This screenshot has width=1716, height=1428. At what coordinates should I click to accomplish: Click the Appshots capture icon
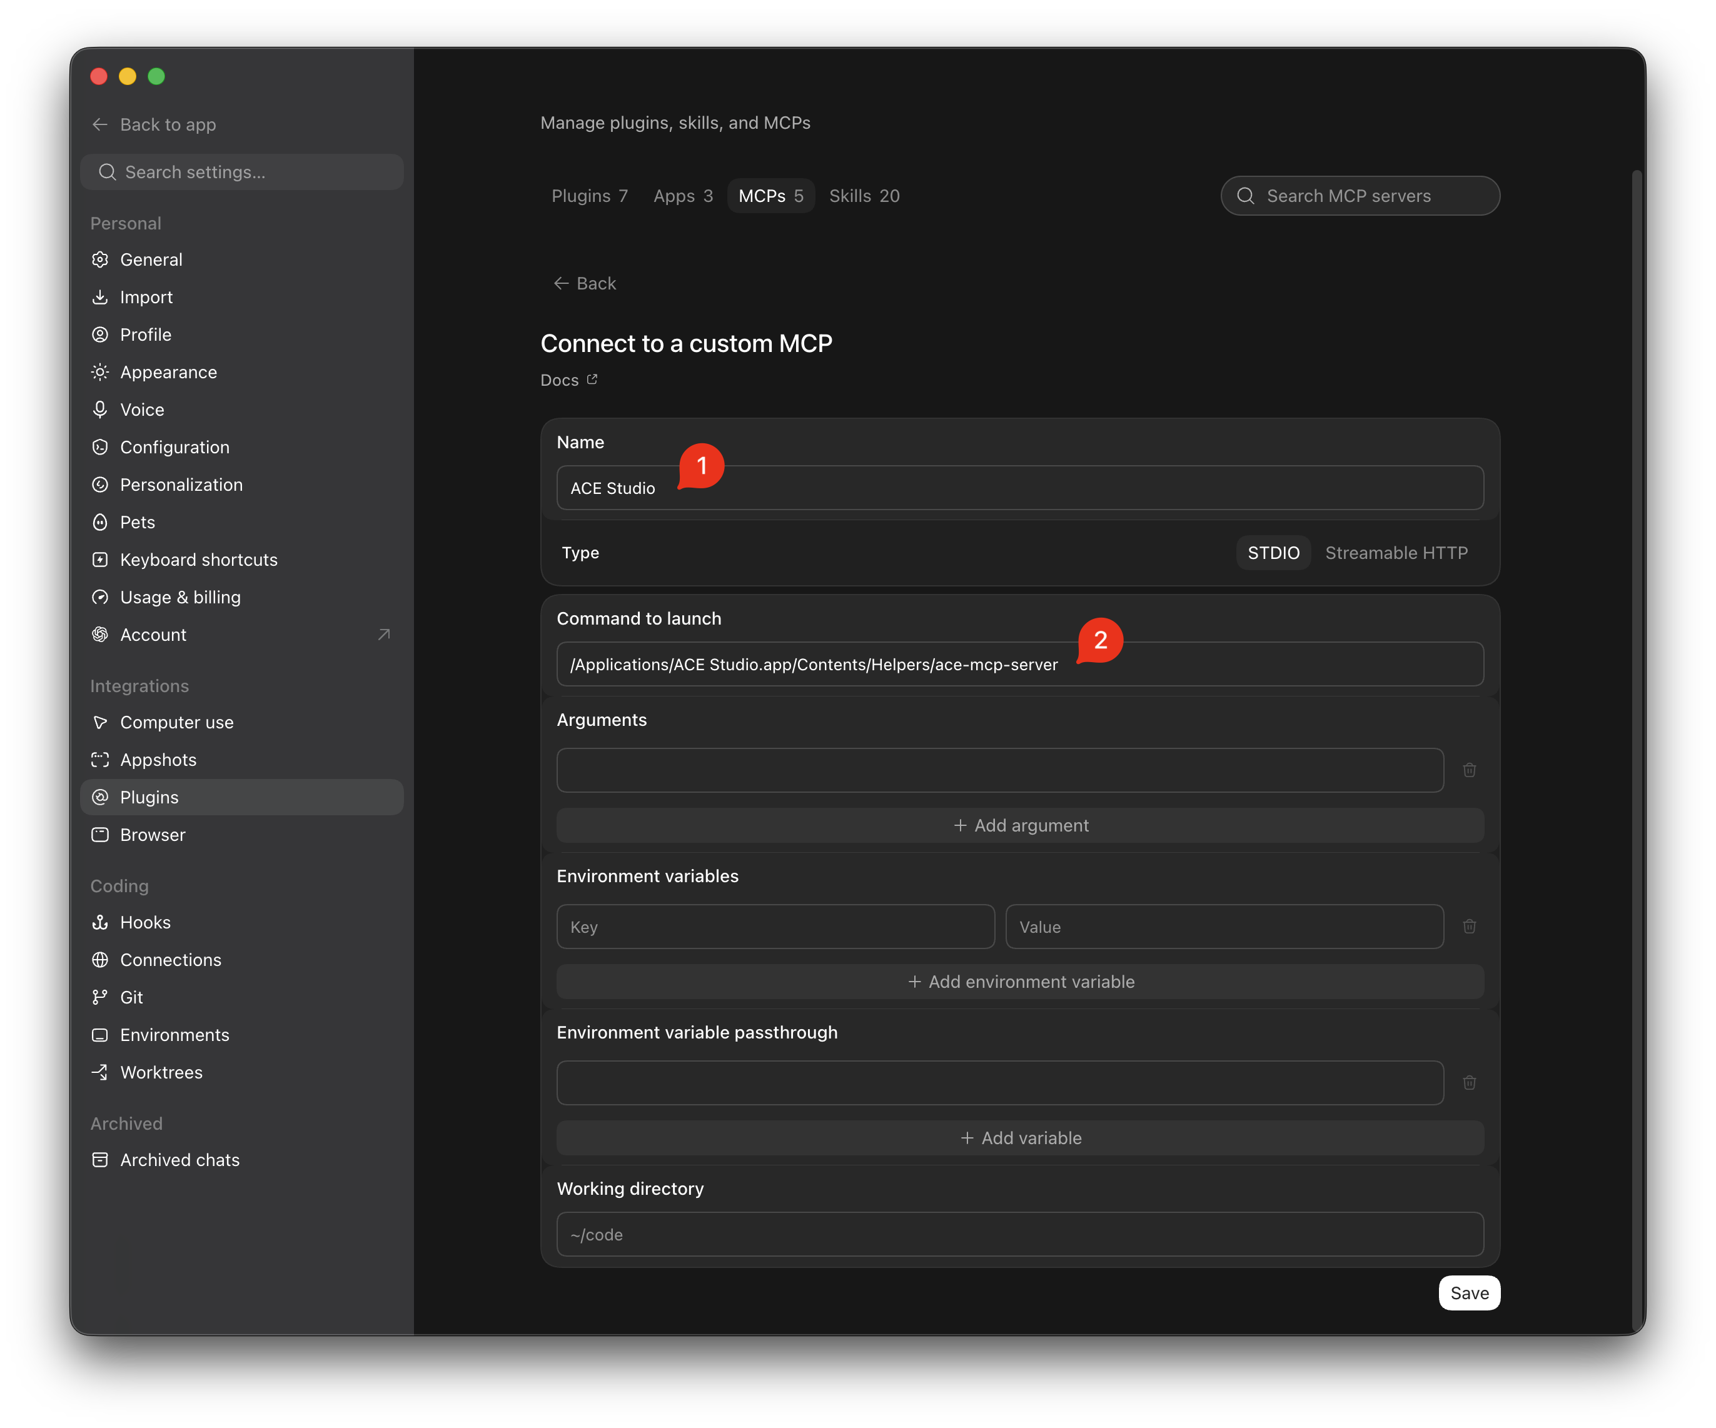tap(99, 760)
